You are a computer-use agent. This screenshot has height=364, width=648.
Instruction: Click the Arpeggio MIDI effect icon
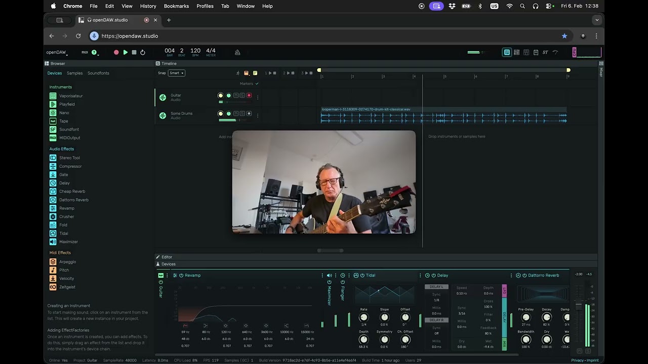click(53, 262)
